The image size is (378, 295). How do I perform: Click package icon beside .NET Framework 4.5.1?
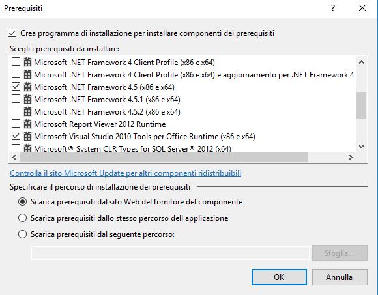(x=27, y=99)
